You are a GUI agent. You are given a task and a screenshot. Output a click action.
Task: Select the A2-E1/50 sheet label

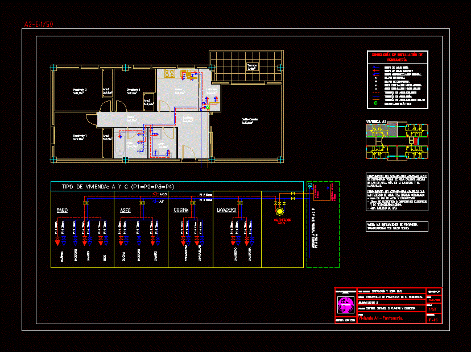(39, 24)
